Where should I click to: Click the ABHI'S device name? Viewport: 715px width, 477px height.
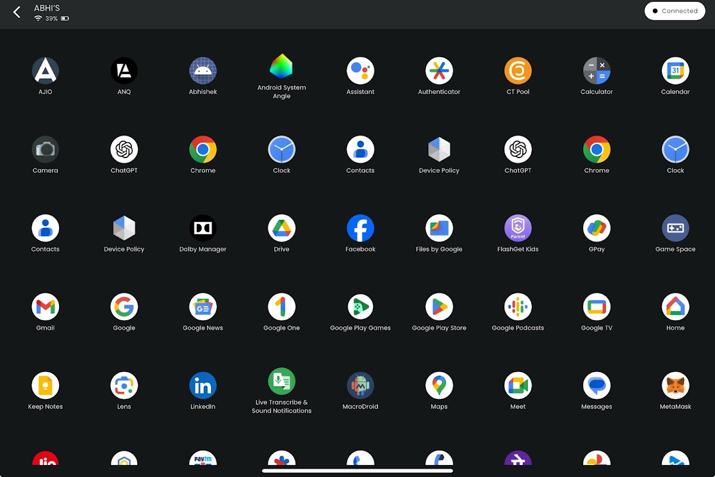(x=47, y=8)
